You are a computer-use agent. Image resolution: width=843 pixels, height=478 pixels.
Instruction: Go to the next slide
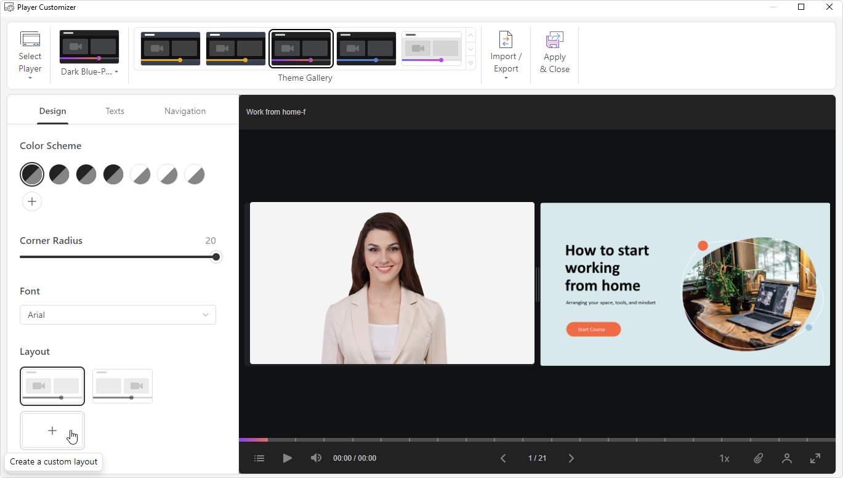571,458
